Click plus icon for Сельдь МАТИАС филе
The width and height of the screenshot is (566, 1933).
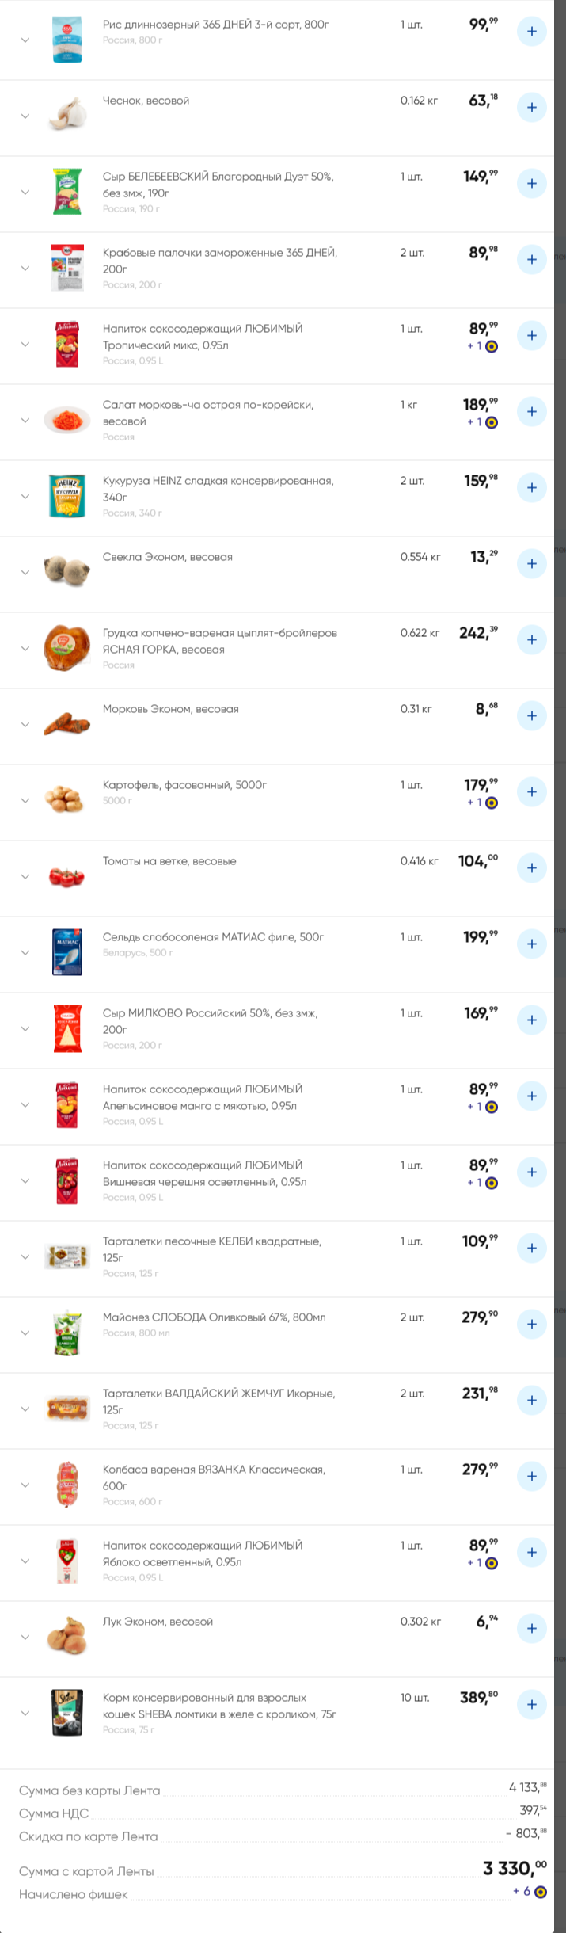[x=531, y=944]
